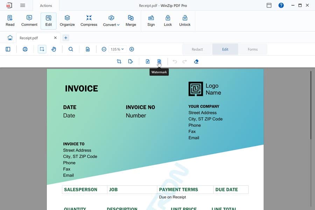Viewport: 315px width, 210px height.
Task: Select the Crop page tool
Action: click(x=119, y=62)
